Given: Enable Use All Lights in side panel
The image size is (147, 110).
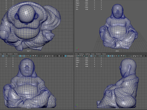Looking at the screenshot, I should coord(116,56).
